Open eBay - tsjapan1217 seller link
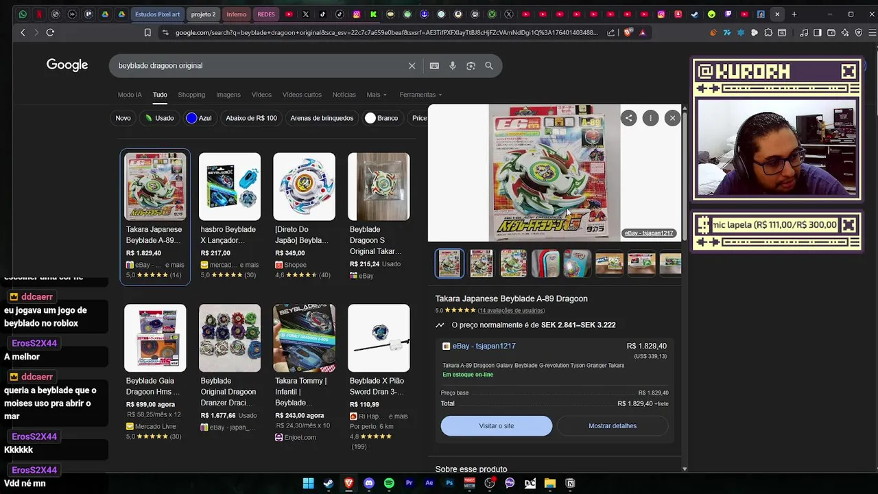The height and width of the screenshot is (494, 878). click(x=484, y=346)
